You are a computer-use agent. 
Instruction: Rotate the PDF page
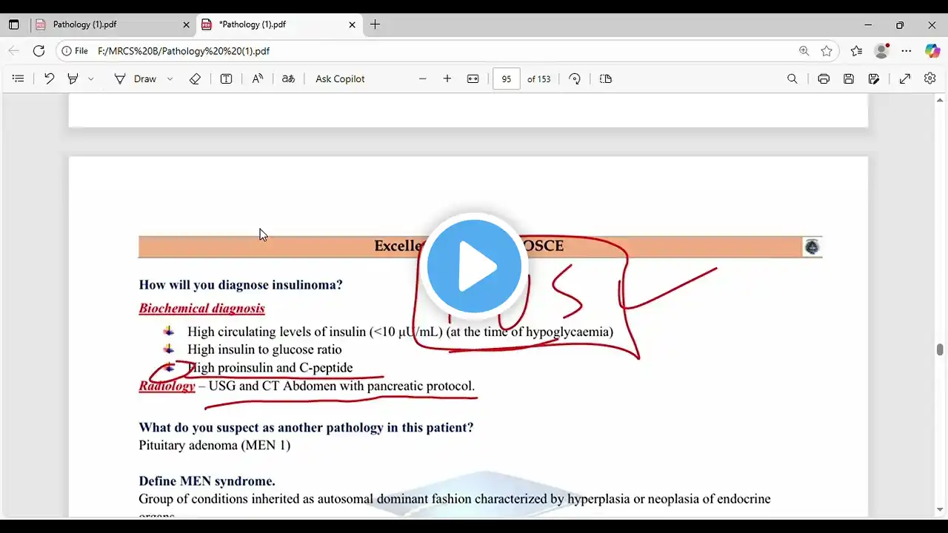[x=575, y=78]
